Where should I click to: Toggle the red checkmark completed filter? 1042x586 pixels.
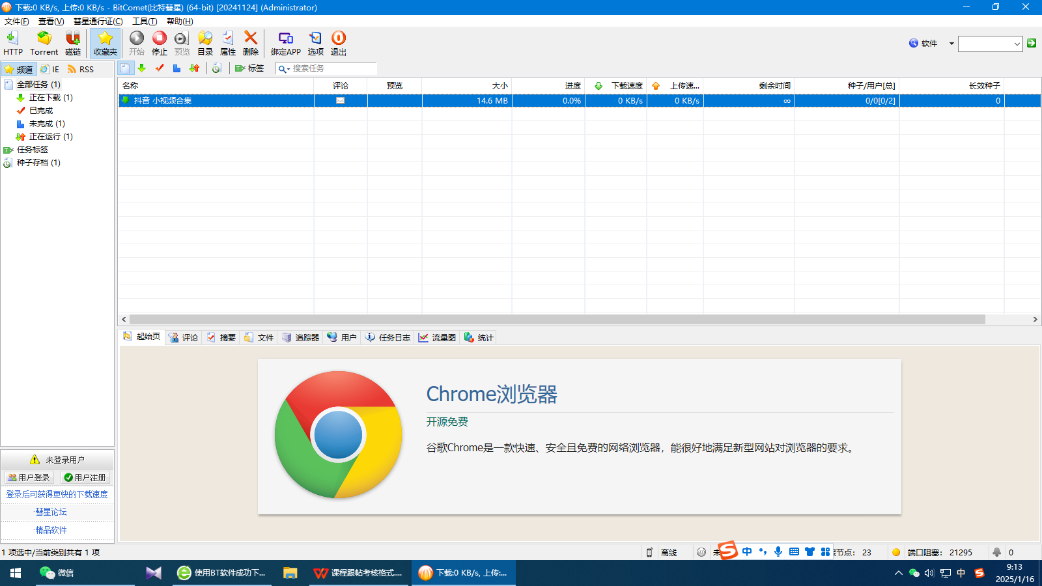(160, 68)
